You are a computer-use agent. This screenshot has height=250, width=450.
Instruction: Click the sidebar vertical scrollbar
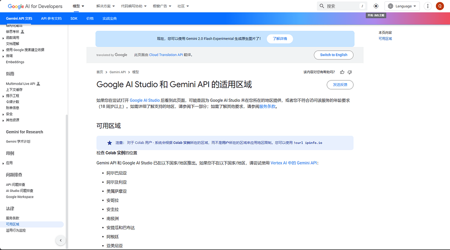67,181
